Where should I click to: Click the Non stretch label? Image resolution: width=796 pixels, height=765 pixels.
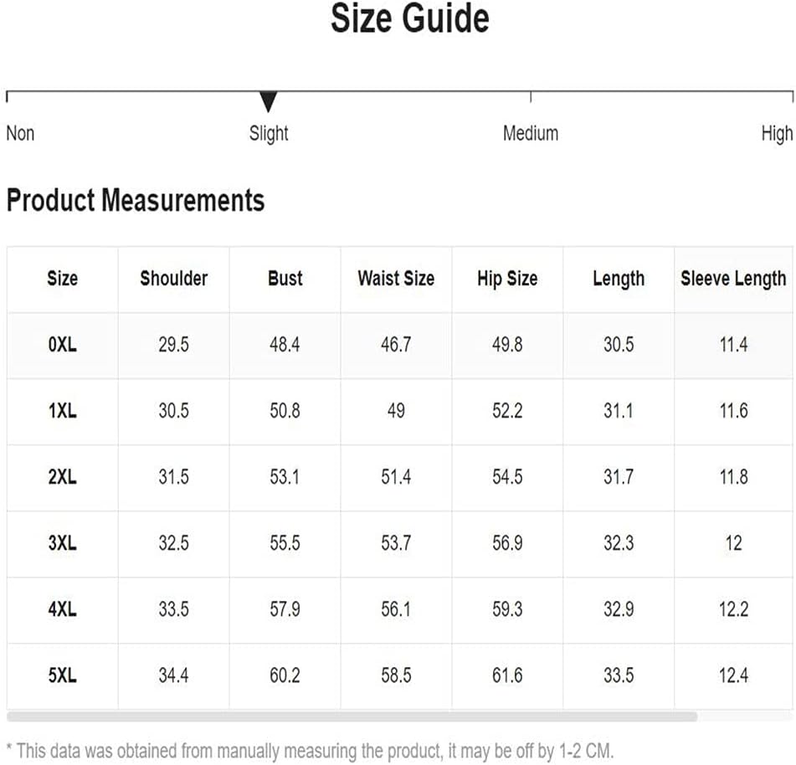coord(20,134)
